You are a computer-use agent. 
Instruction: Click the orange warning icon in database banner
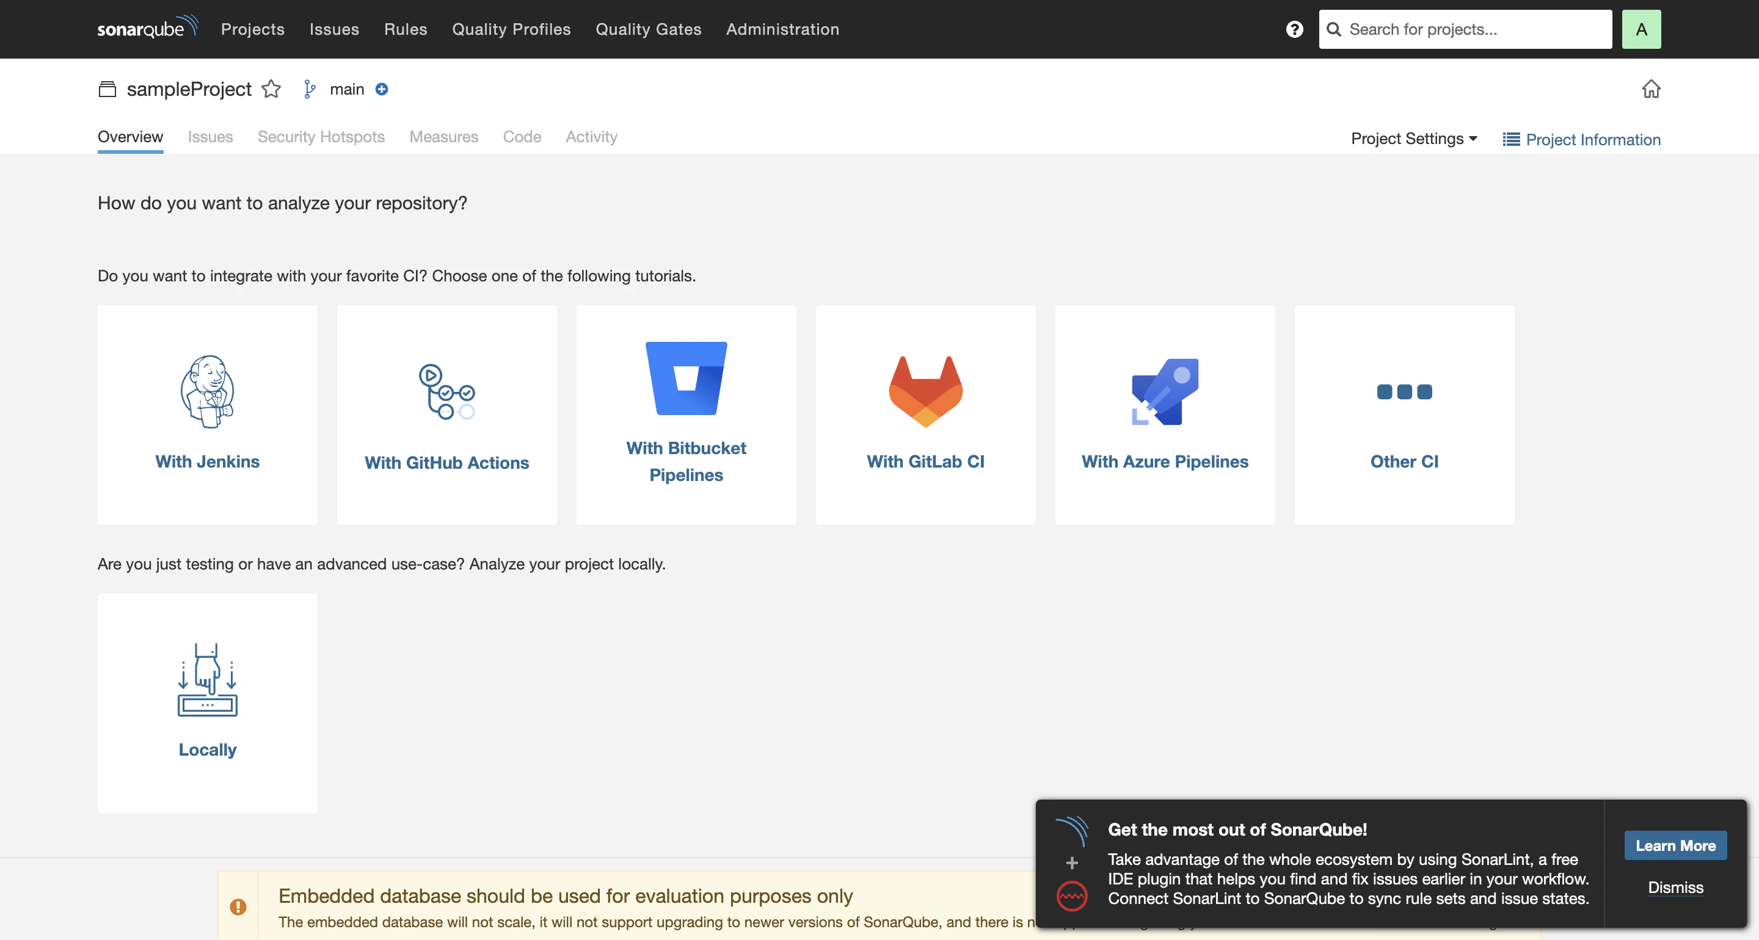(238, 906)
